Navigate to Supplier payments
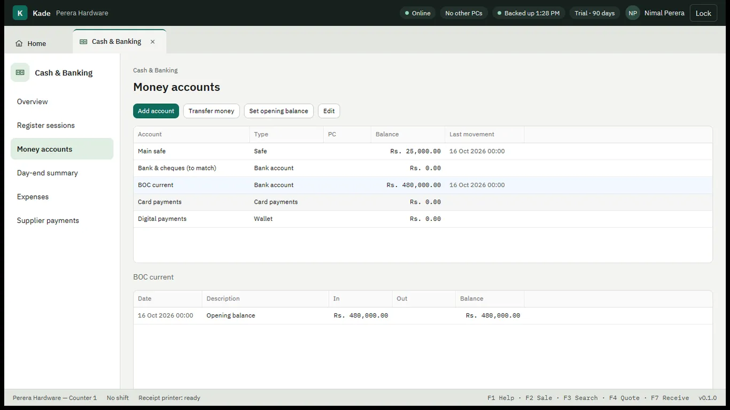The image size is (730, 410). (x=62, y=220)
